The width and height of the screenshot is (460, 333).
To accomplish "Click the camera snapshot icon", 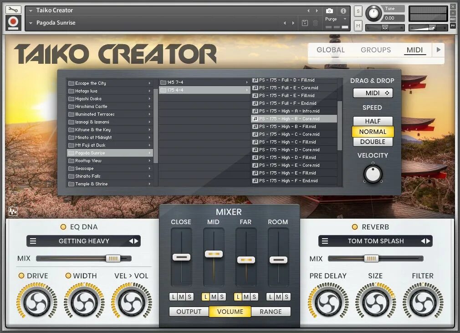I will tap(329, 11).
